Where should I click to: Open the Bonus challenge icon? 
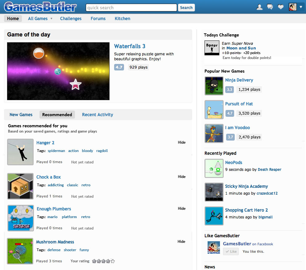[212, 48]
